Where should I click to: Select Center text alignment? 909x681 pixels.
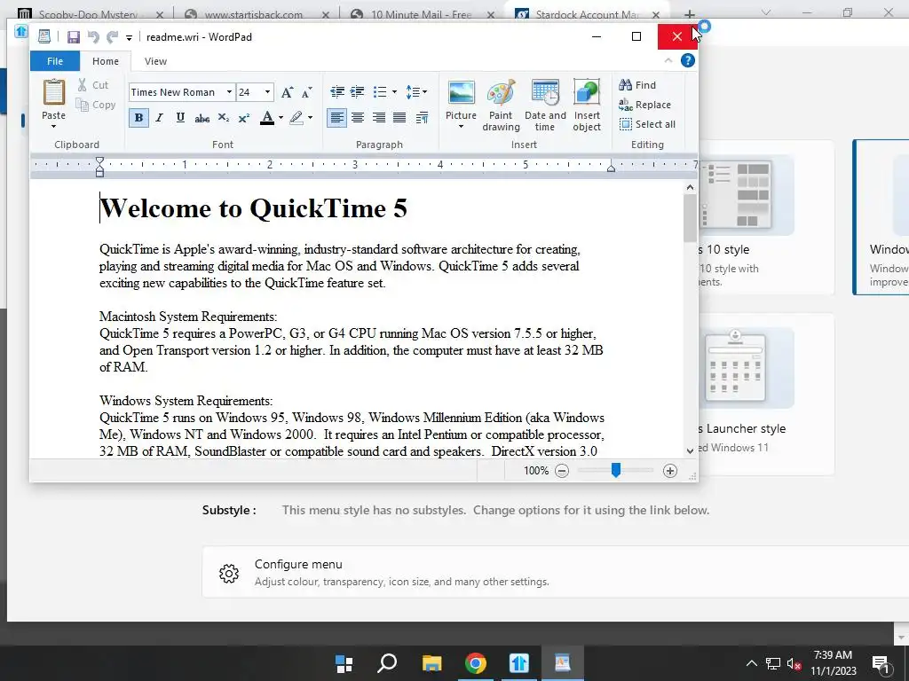point(358,118)
